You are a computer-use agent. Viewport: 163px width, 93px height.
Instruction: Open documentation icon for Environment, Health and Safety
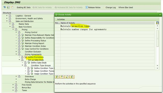[x=10, y=18]
